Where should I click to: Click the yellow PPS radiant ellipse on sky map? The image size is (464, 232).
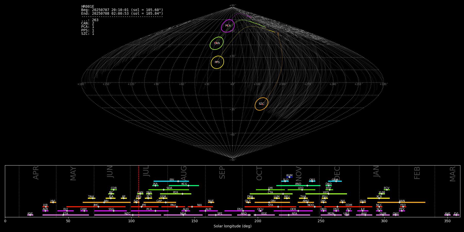click(x=217, y=62)
